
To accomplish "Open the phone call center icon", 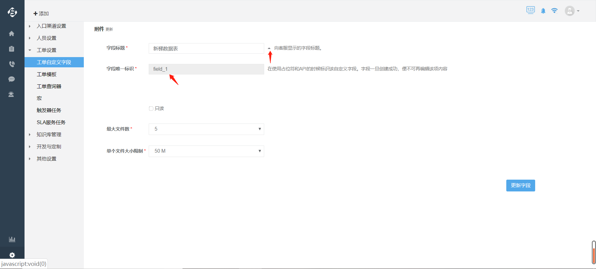I will click(x=11, y=64).
